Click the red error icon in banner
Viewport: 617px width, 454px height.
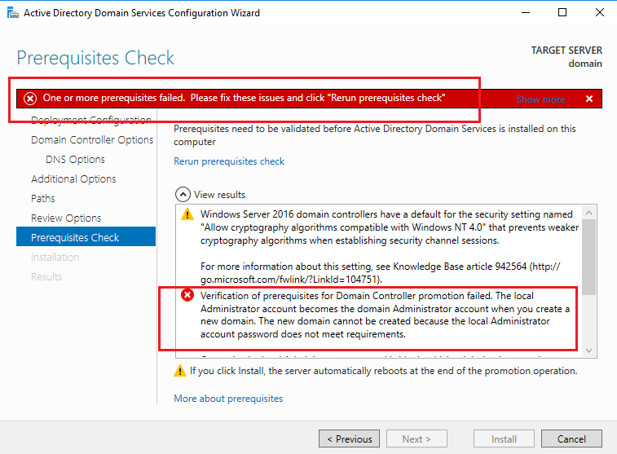click(30, 99)
